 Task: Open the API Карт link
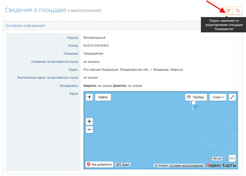tap(123, 164)
